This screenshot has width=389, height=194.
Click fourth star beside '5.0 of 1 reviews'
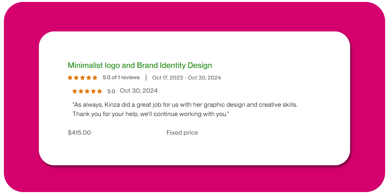tap(89, 78)
